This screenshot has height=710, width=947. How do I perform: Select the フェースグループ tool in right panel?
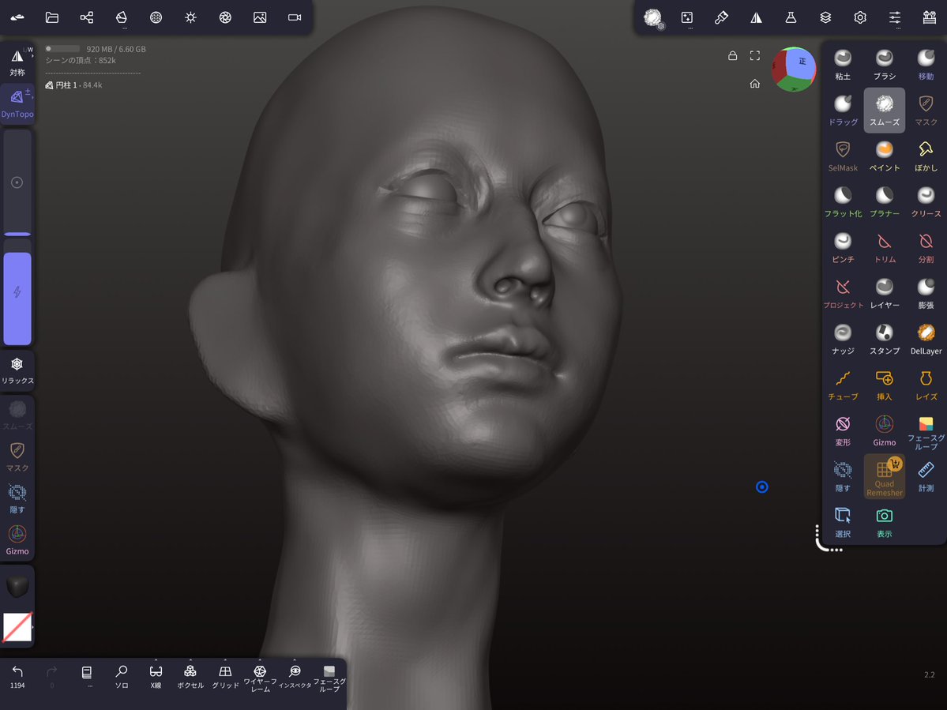pos(926,432)
